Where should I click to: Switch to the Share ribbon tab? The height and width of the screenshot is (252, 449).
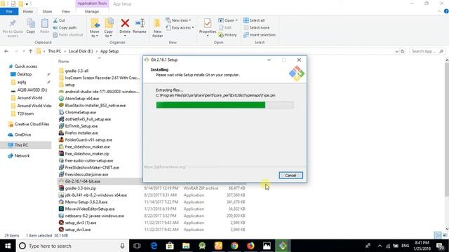click(x=47, y=11)
